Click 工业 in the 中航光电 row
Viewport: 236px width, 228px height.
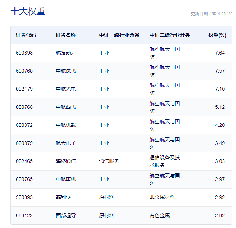[104, 89]
